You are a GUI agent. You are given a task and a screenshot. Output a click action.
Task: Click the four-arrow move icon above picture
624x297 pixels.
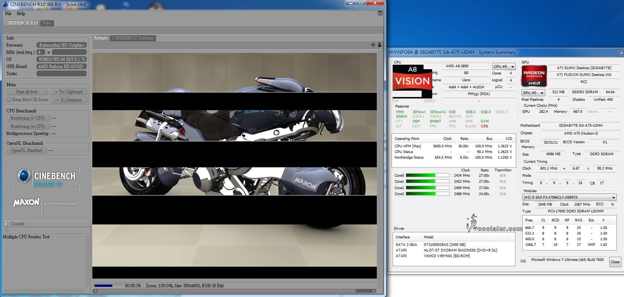point(373,45)
